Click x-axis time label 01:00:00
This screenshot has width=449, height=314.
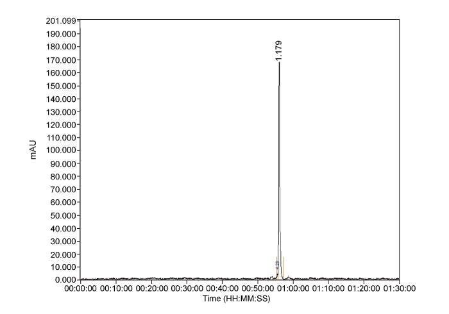click(293, 288)
